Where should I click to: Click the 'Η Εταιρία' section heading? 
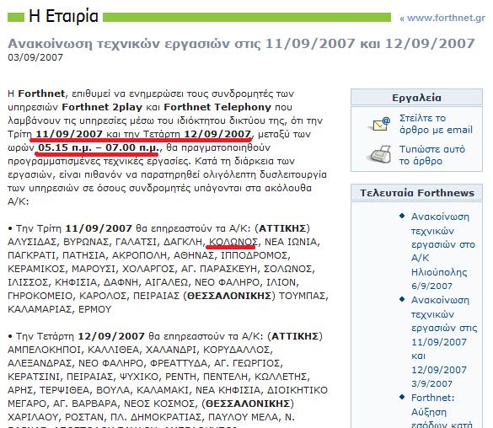pyautogui.click(x=63, y=16)
